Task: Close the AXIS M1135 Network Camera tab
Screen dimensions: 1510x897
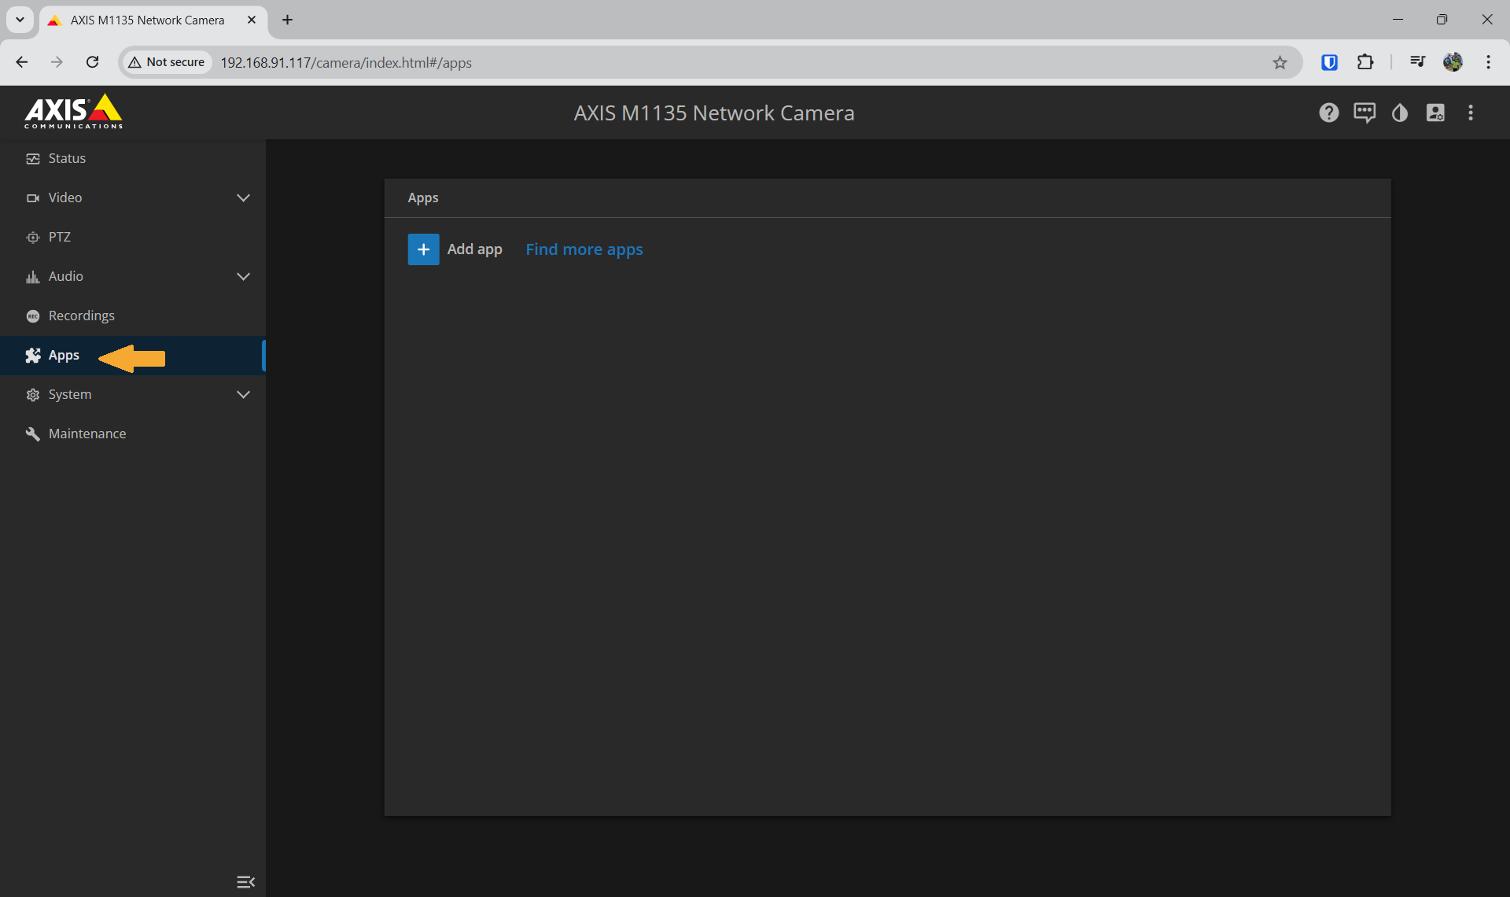Action: (x=252, y=20)
